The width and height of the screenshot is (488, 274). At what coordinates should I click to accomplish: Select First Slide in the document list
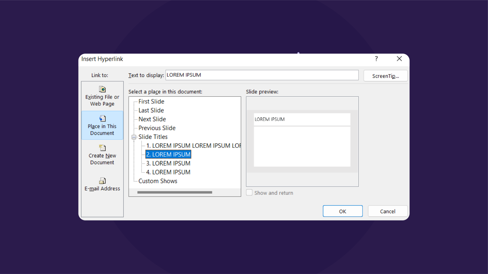tap(151, 101)
